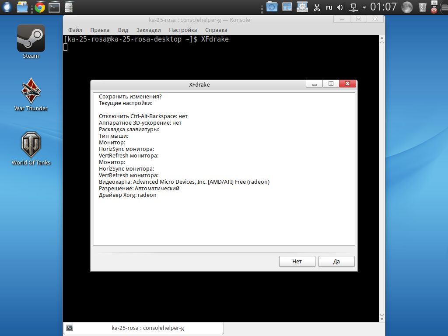Open the Файл menu in Konsole
Screen dimensions: 448x336
tap(75, 30)
